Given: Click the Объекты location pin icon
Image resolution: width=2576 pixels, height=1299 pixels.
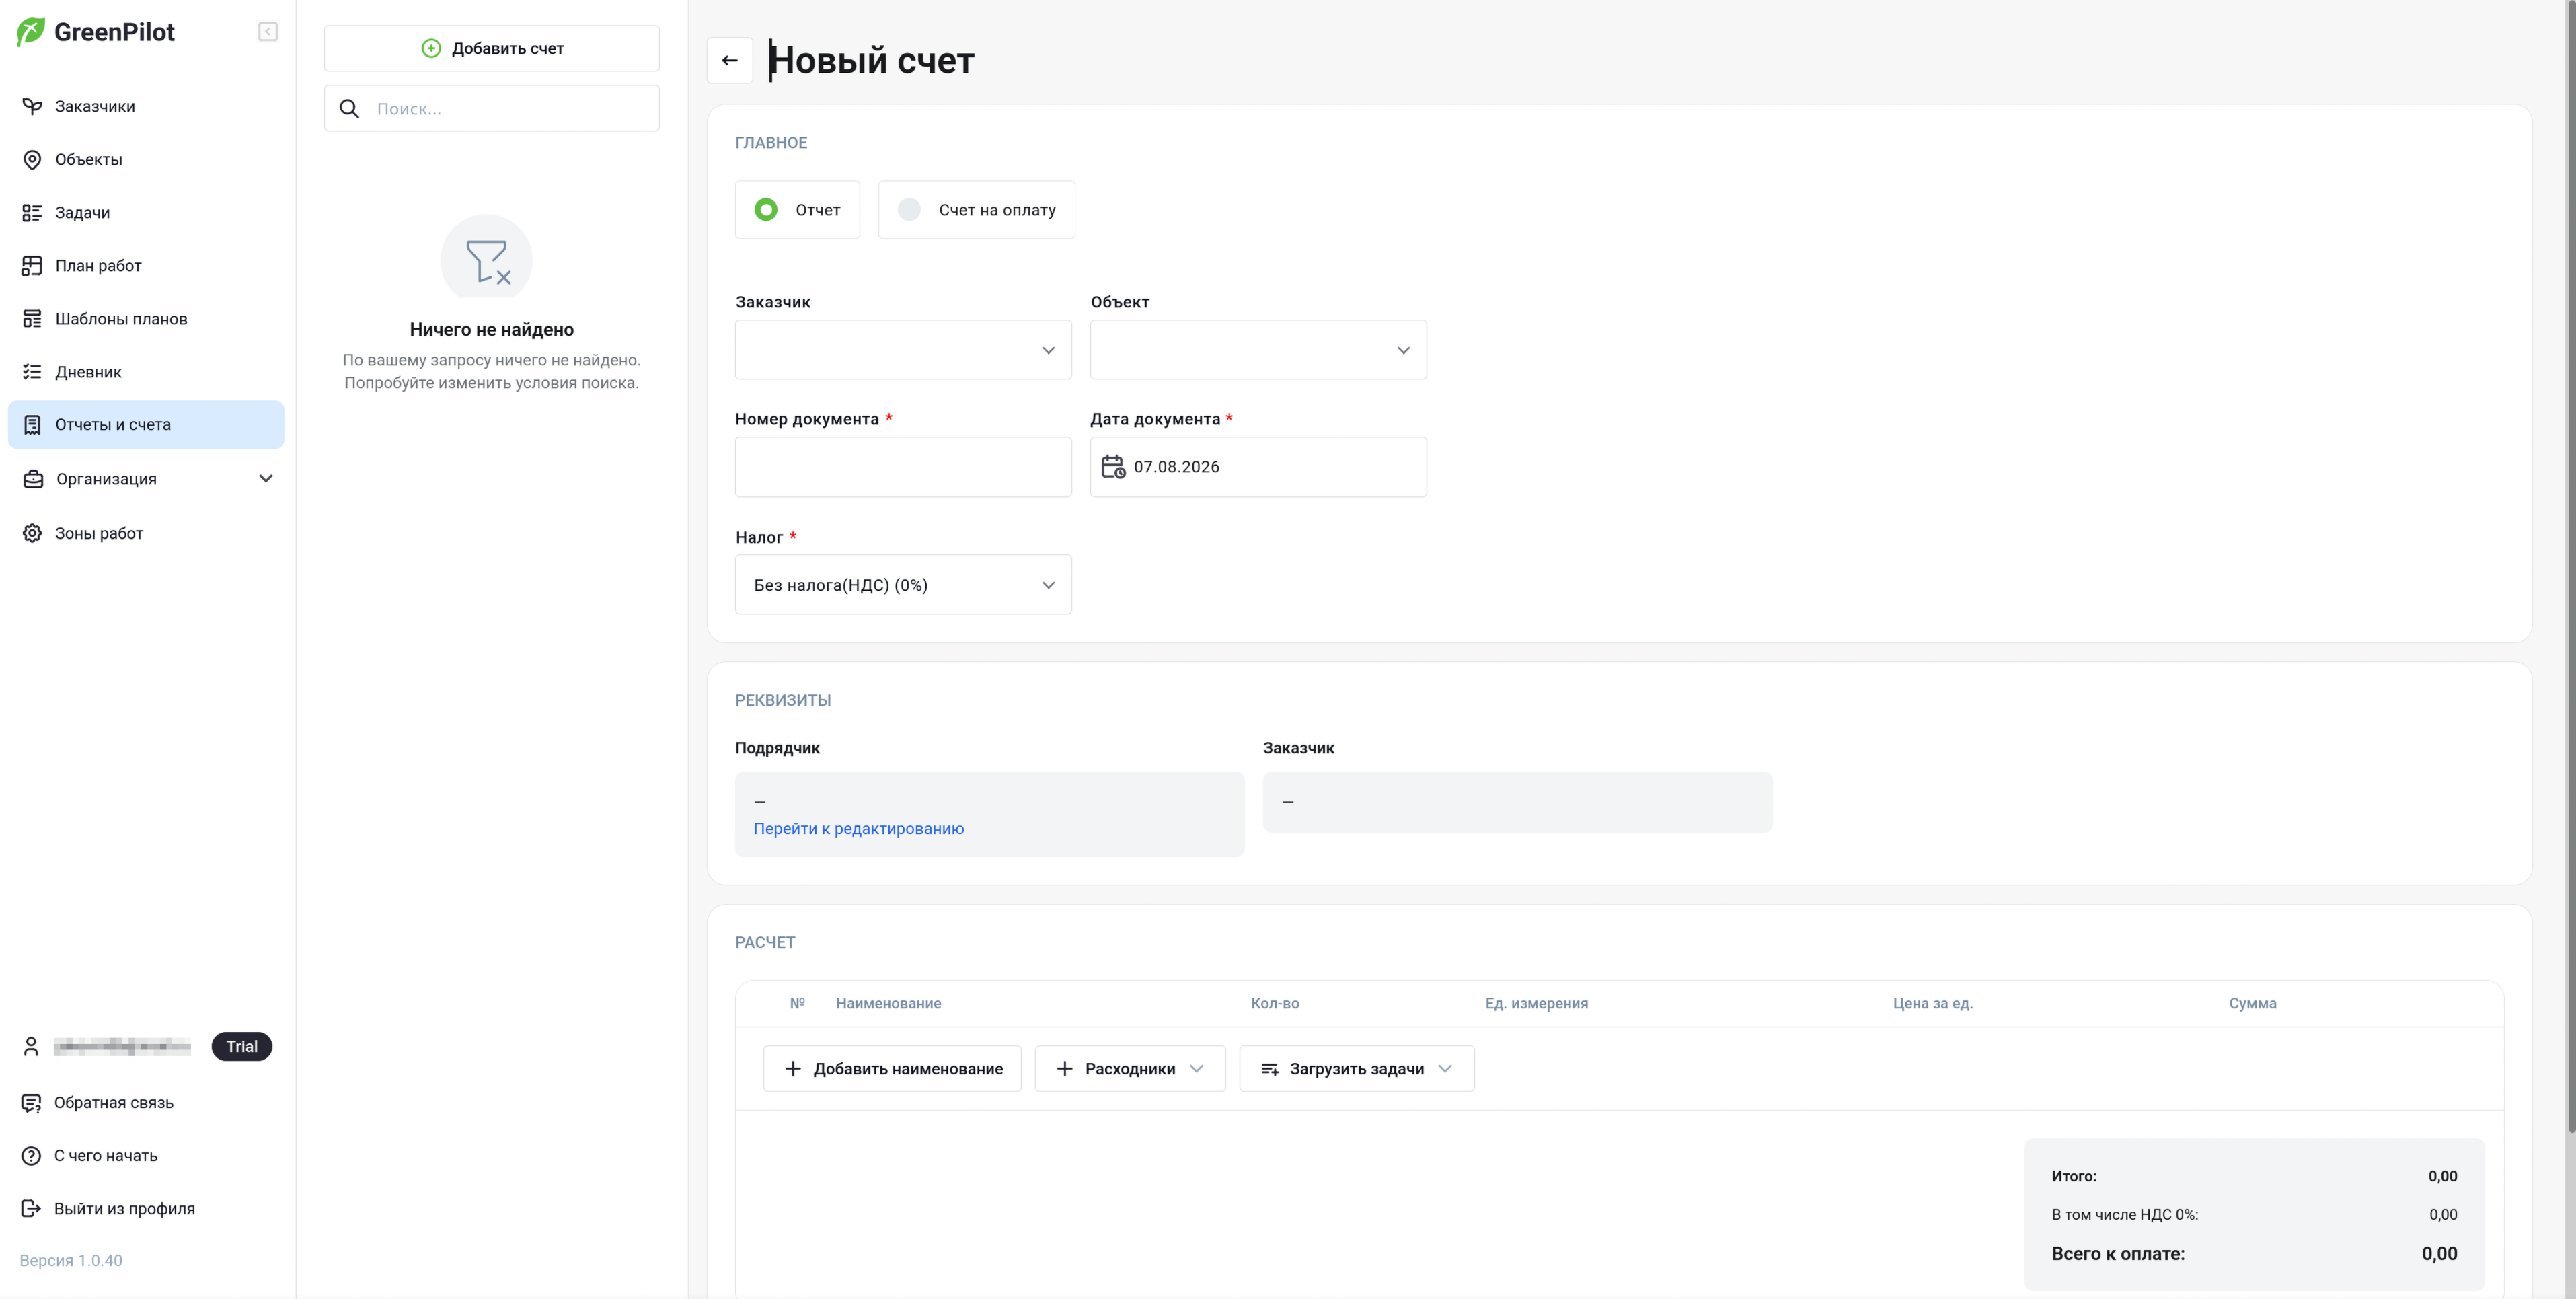Looking at the screenshot, I should coord(32,160).
